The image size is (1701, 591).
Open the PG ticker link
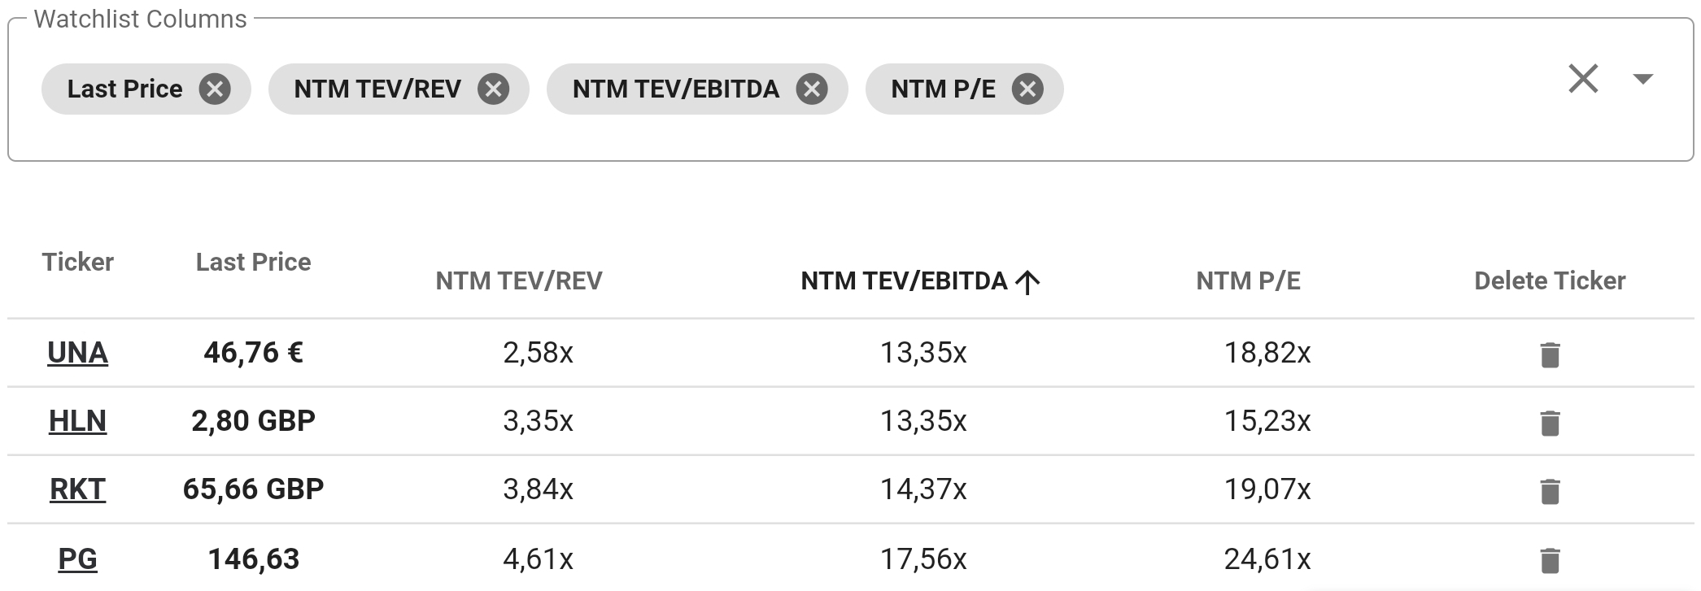(x=77, y=558)
